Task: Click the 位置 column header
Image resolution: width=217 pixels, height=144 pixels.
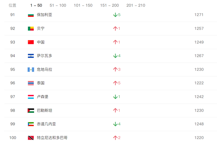Action: point(13,6)
